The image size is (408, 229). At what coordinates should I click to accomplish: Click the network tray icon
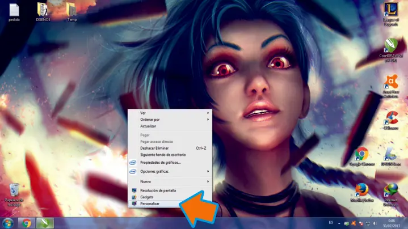pos(368,223)
